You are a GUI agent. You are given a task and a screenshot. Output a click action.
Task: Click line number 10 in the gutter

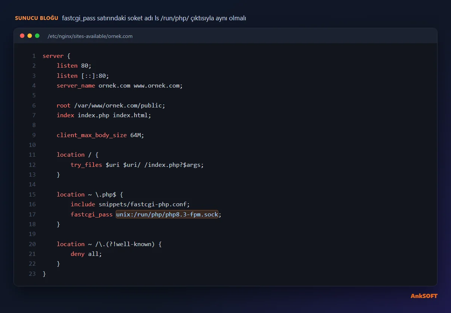tap(32, 145)
